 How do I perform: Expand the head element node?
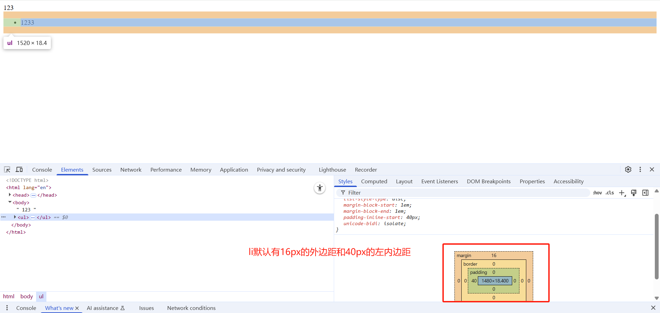[10, 195]
